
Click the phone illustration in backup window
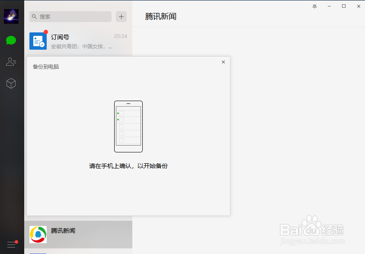pyautogui.click(x=128, y=127)
